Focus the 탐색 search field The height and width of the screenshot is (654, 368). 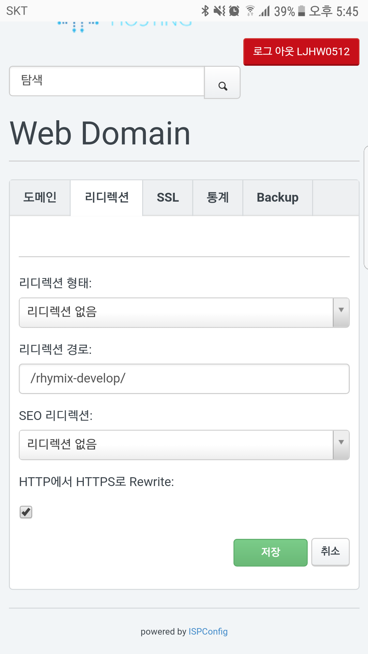click(x=107, y=81)
